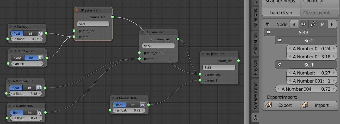
Task: Select int on A Number.001 node
Action: pos(31,58)
